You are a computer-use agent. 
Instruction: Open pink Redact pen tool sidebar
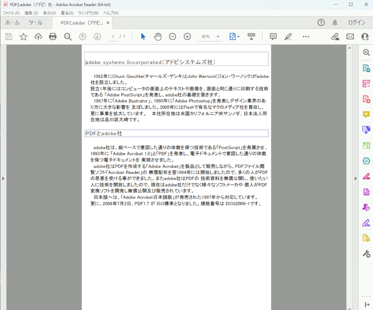[x=366, y=176]
